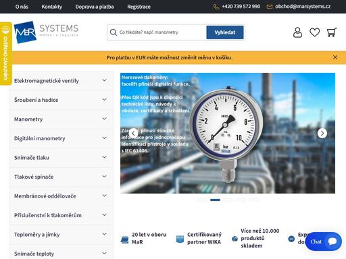Expand the Snímače tlaku category
This screenshot has height=259, width=346.
tap(61, 158)
